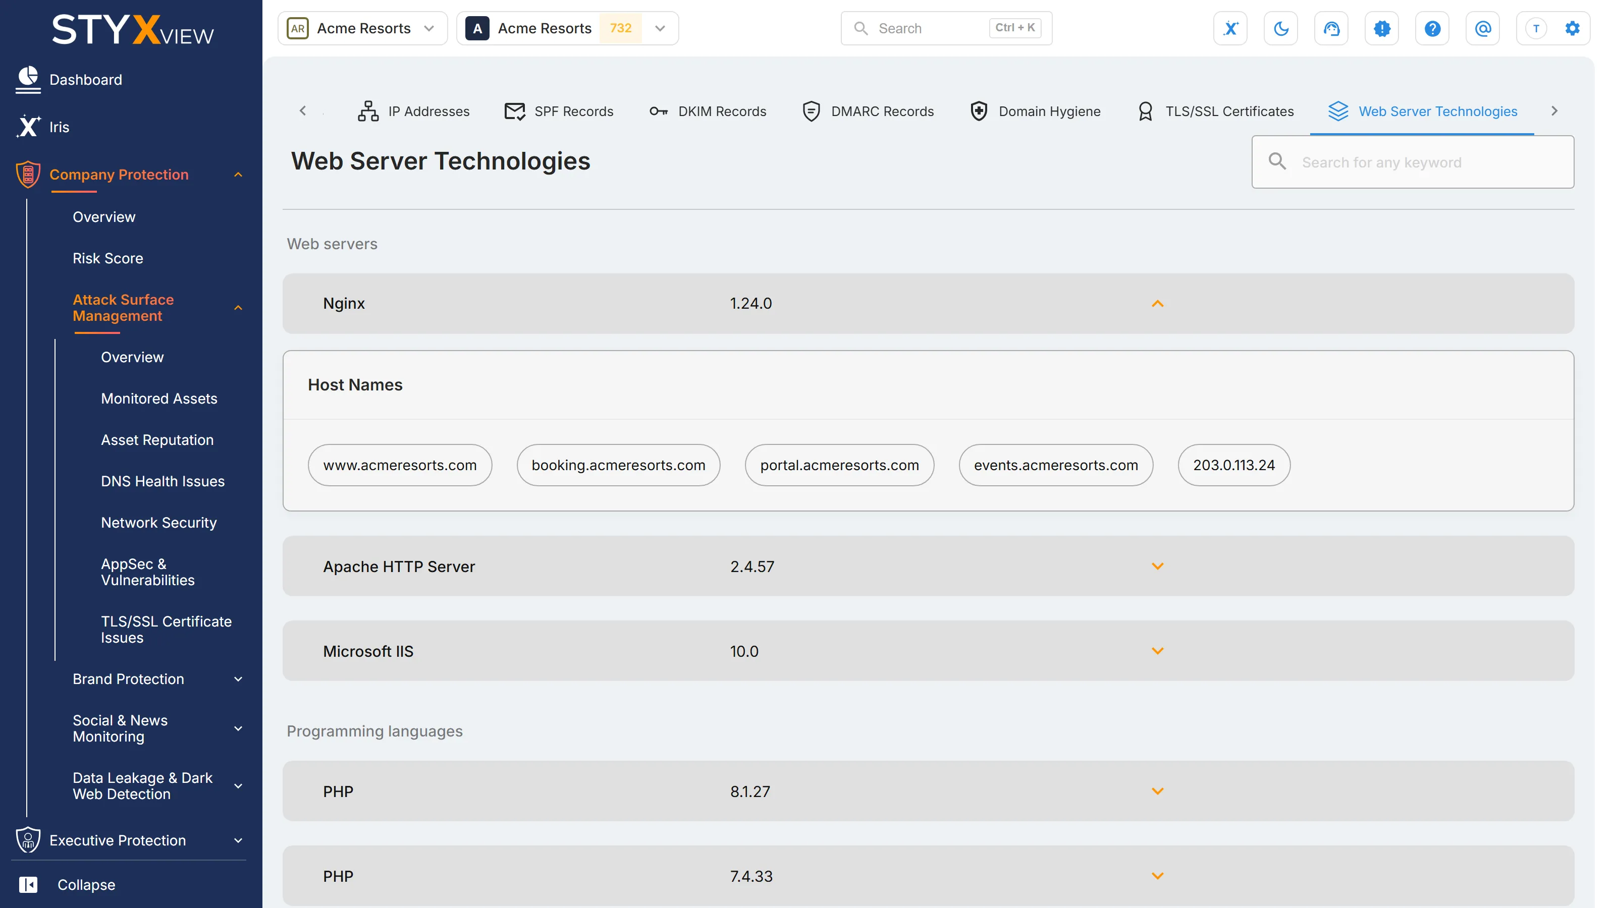
Task: Open Monitored Assets in sidebar
Action: tap(158, 399)
